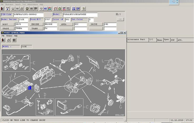Select group N letter in illustration

[x=78, y=57]
